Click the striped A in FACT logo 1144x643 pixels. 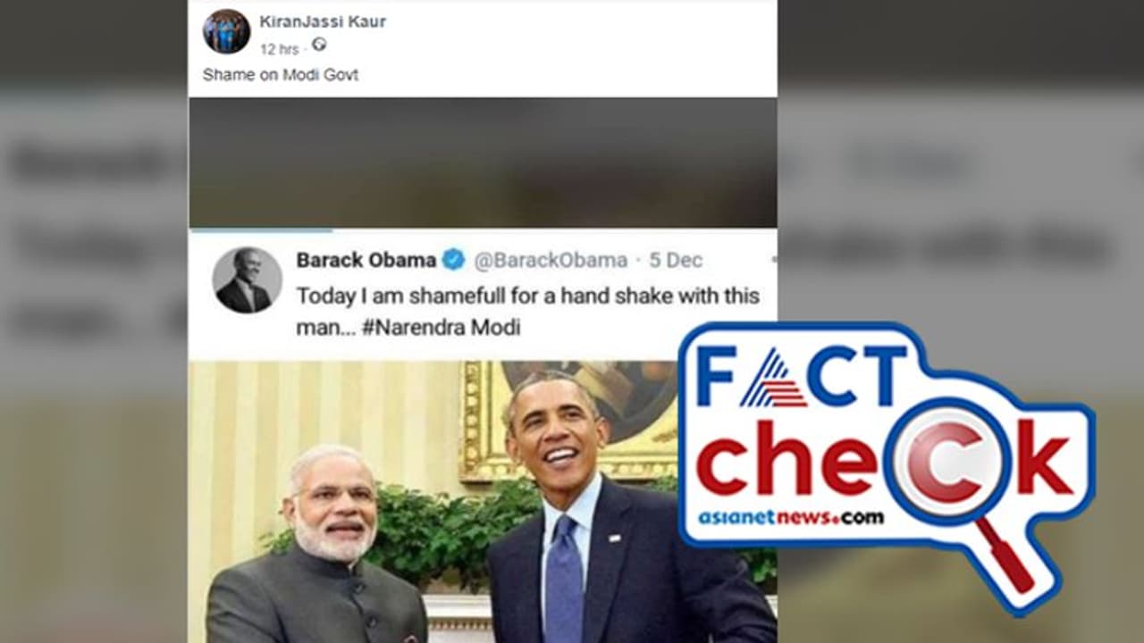click(773, 378)
